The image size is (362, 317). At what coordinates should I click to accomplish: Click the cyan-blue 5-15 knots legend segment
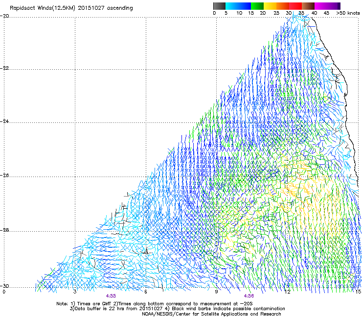coord(238,6)
